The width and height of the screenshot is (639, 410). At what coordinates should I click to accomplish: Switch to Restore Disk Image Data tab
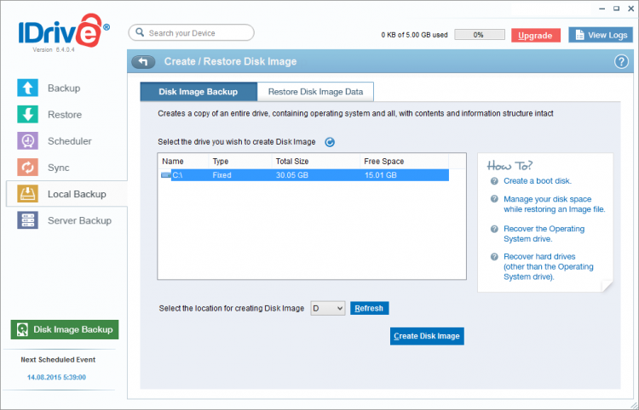315,92
